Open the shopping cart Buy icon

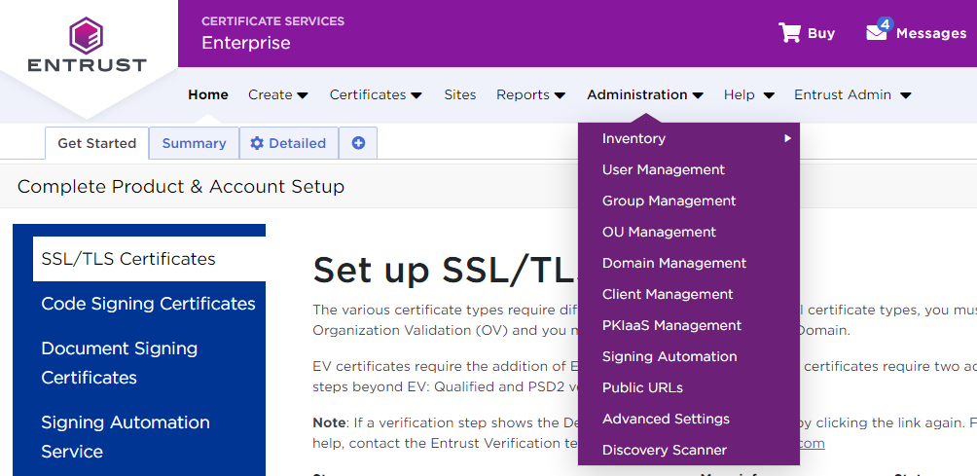coord(789,33)
